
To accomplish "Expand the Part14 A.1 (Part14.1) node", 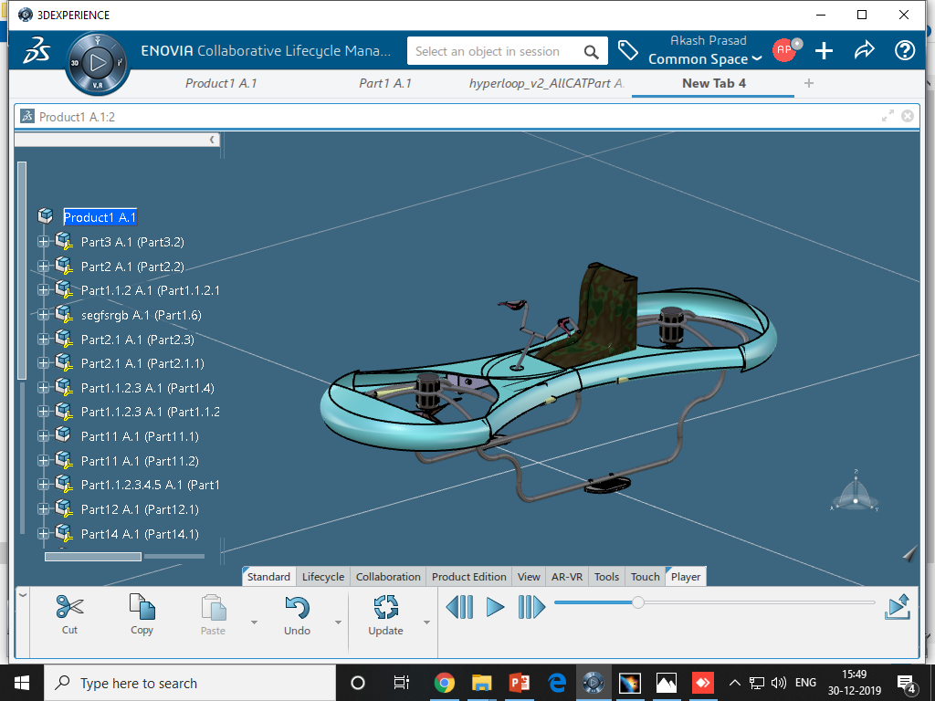I will (x=43, y=533).
